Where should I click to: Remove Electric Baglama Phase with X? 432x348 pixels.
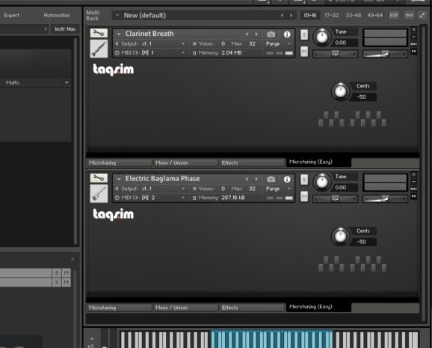pos(413,174)
